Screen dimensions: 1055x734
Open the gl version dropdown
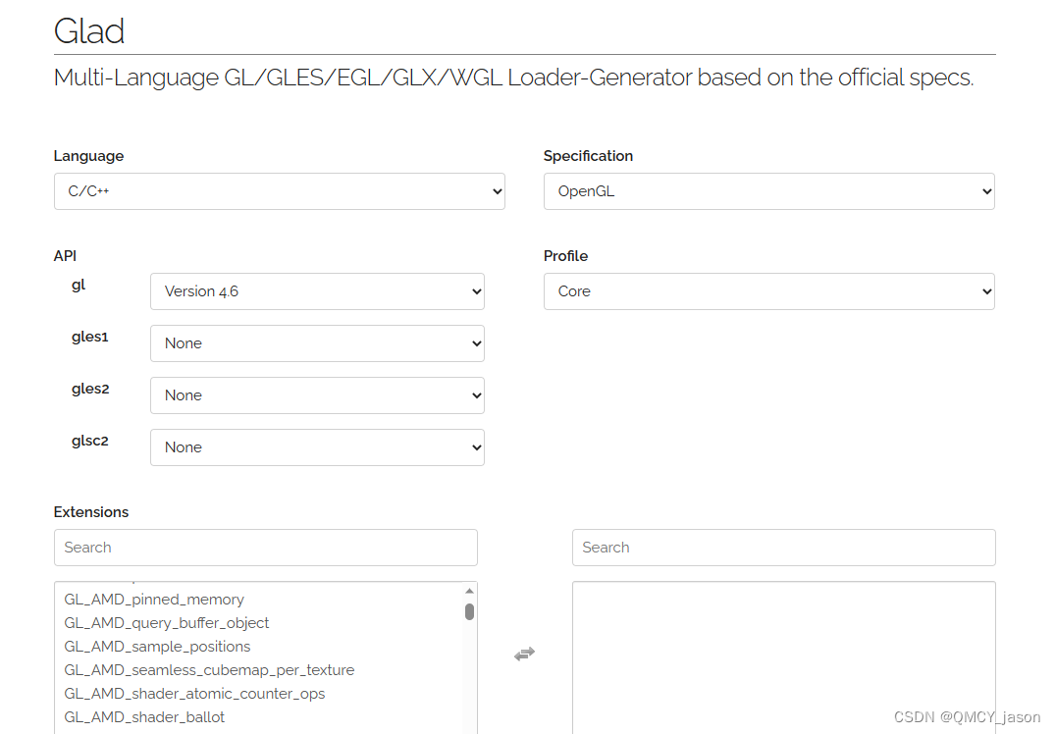317,291
